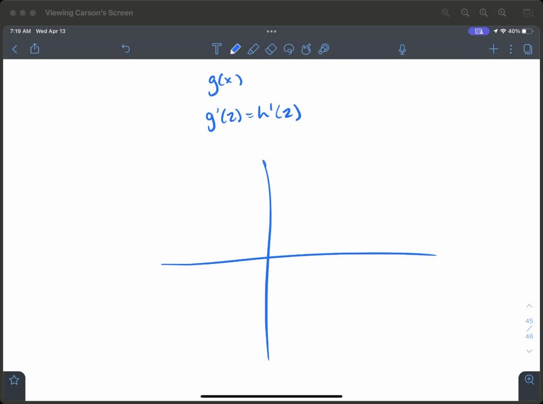Tap the Share icon
This screenshot has height=404, width=543.
click(34, 49)
